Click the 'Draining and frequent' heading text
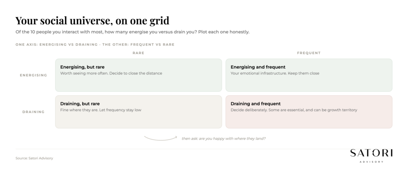Image resolution: width=408 pixels, height=178 pixels. tap(255, 104)
